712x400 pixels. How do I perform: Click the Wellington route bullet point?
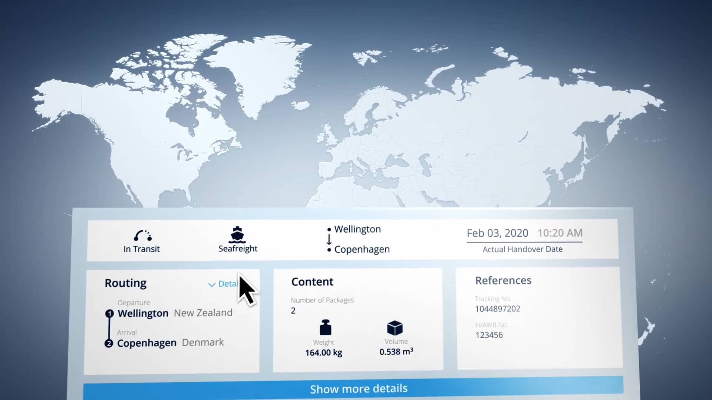point(329,229)
